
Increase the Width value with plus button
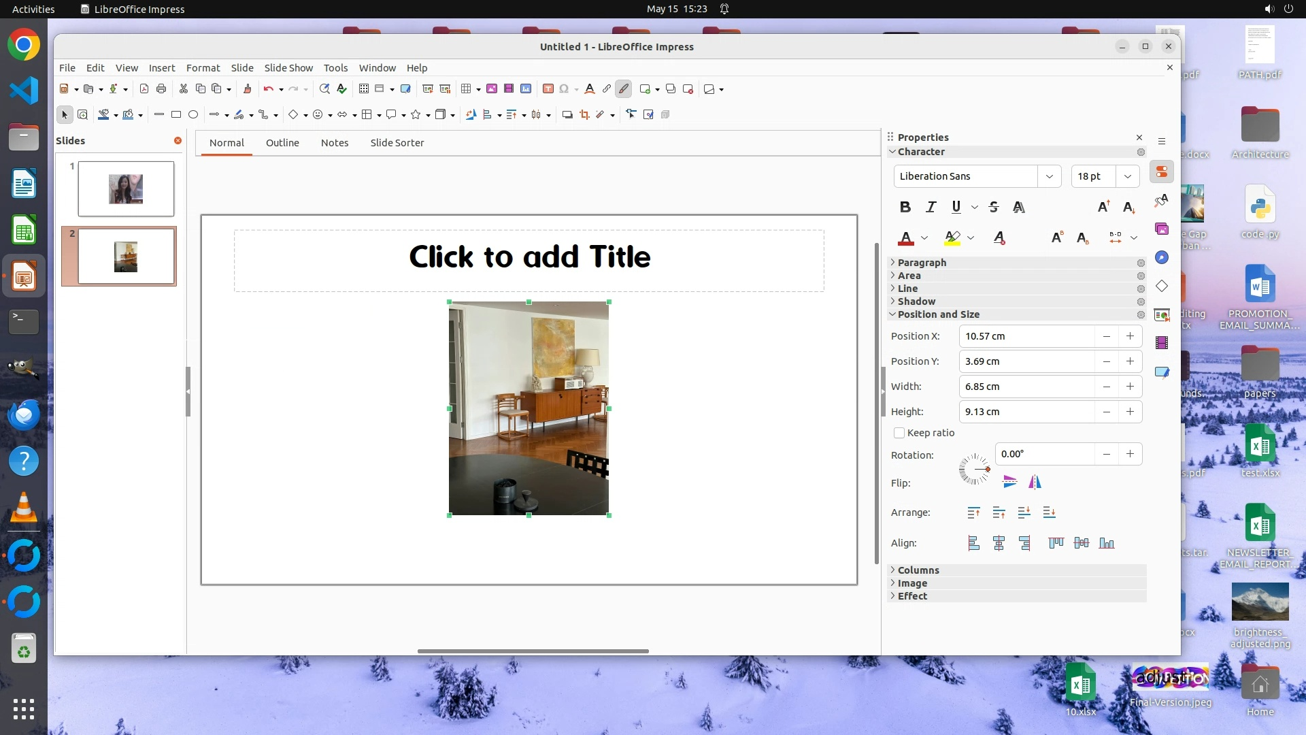click(x=1130, y=387)
